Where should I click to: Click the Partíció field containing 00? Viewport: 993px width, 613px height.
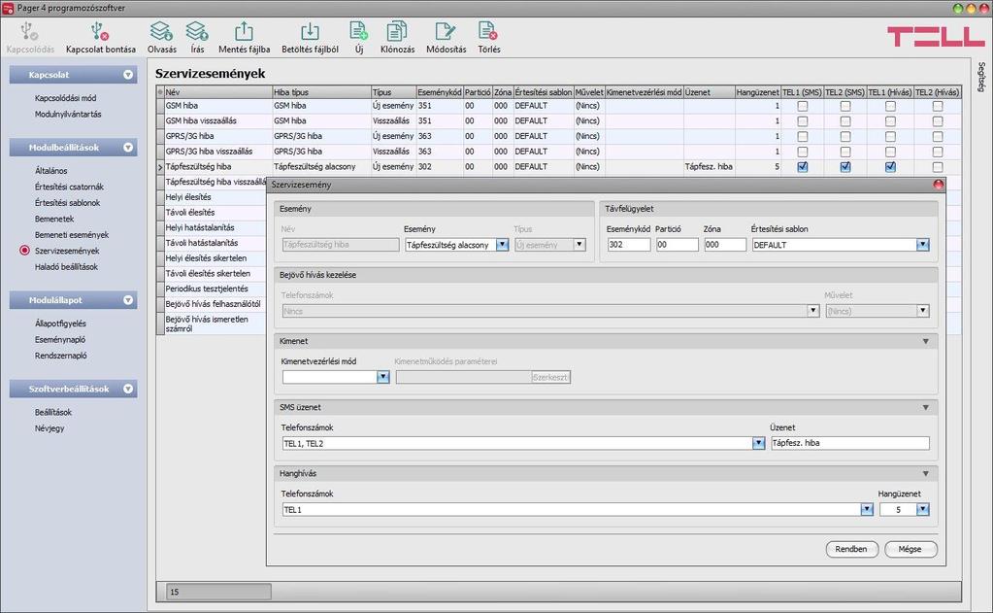677,245
